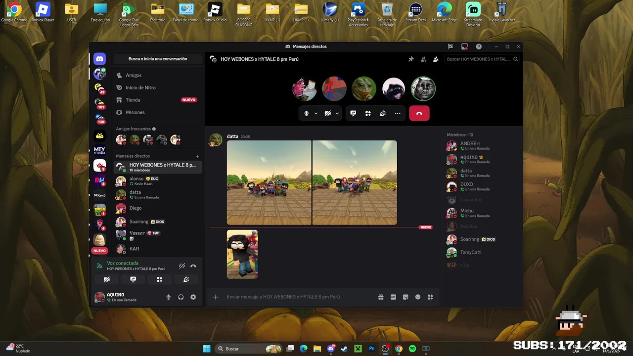
Task: Show pinned messages in group chat
Action: [x=411, y=59]
